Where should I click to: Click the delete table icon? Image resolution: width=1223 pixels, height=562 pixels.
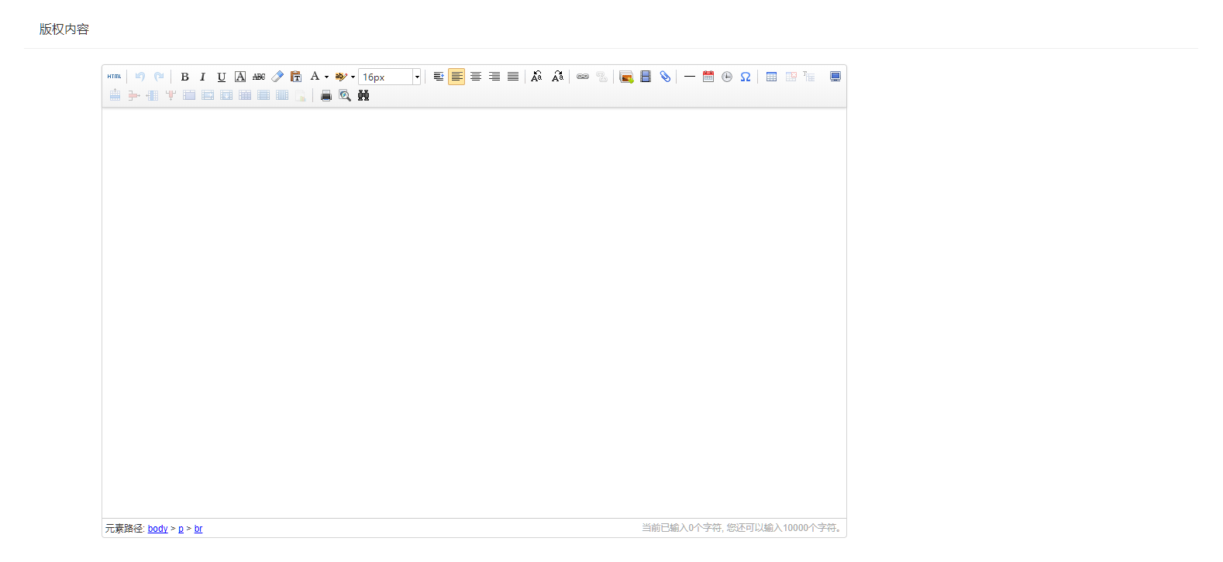791,77
